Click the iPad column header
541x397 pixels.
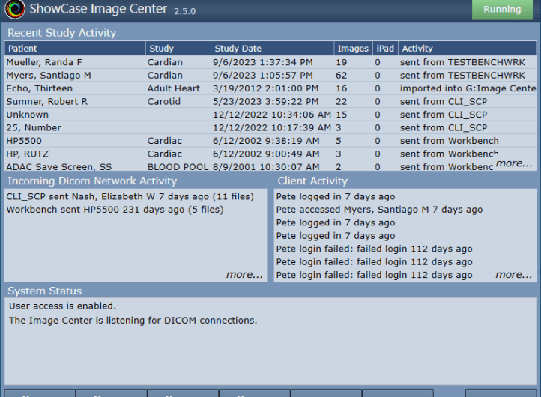pyautogui.click(x=385, y=48)
